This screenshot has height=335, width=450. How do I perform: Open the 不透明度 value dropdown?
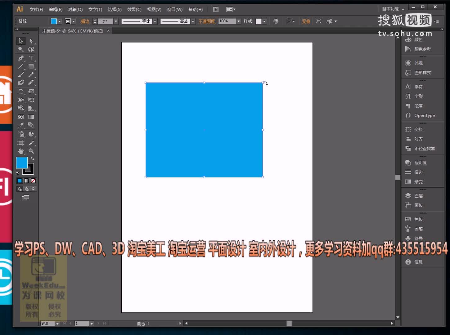(x=238, y=21)
